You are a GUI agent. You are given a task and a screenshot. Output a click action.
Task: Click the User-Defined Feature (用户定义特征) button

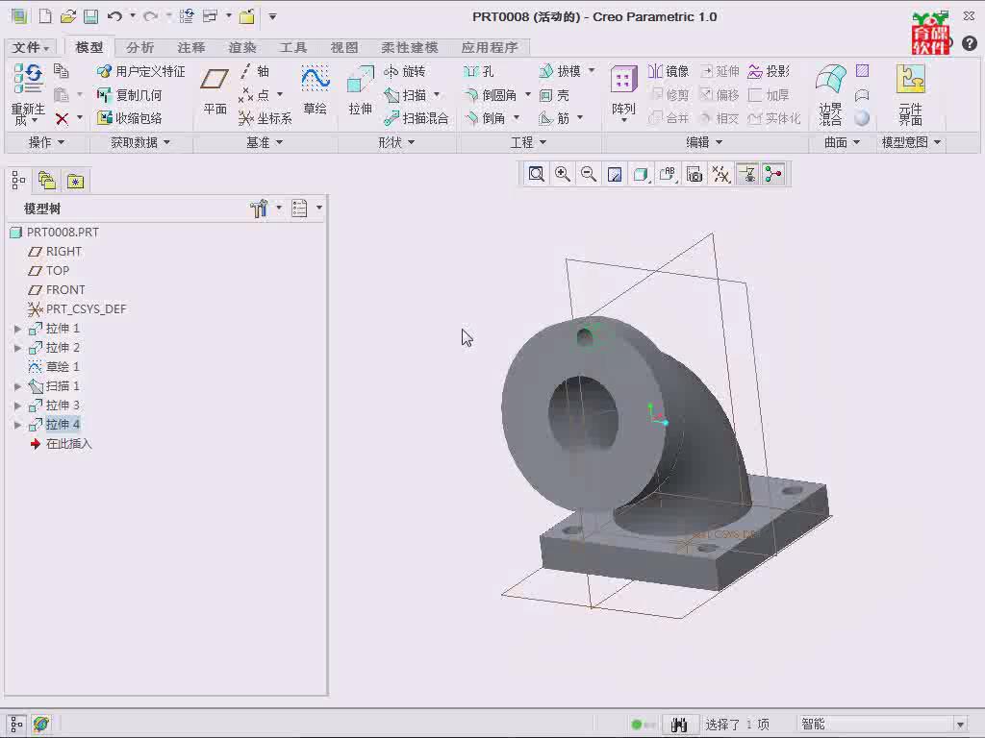click(140, 71)
